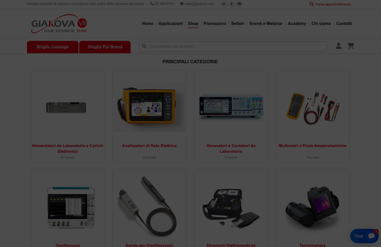Open the LinkedIn social icon
This screenshot has width=381, height=247.
click(x=224, y=4)
